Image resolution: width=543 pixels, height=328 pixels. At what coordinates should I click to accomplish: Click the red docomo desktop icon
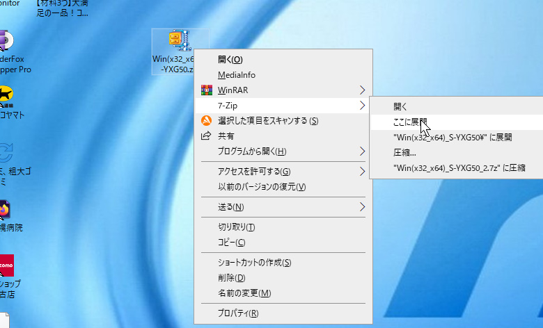7,265
